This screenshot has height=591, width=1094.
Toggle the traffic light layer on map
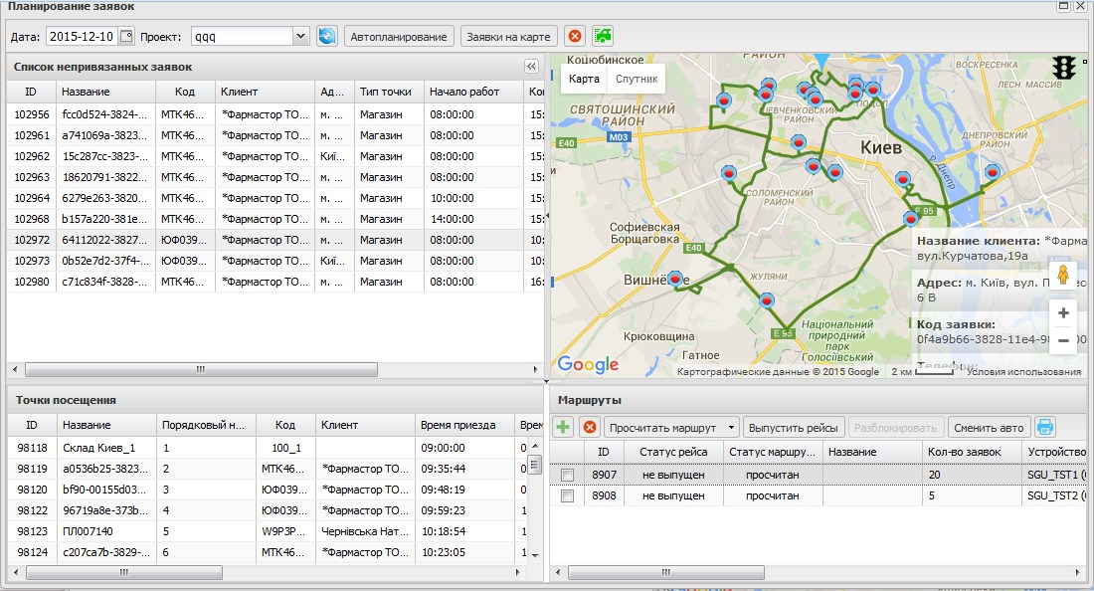[x=1065, y=69]
